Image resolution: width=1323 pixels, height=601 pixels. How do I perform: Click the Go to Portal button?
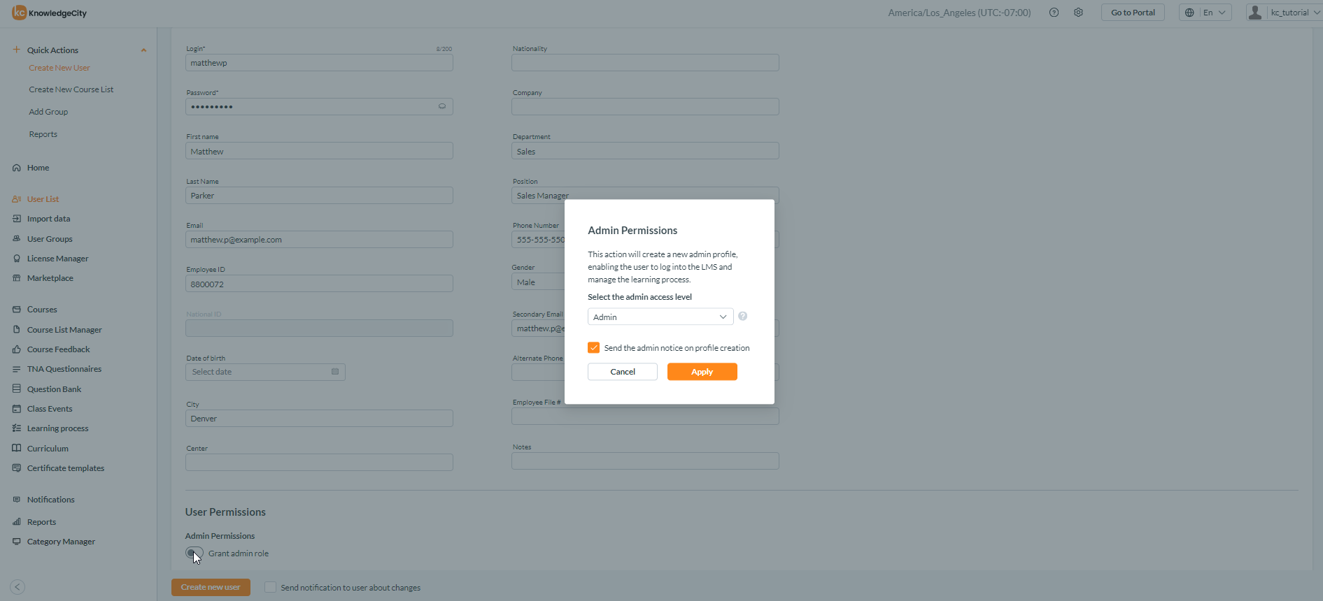1132,13
